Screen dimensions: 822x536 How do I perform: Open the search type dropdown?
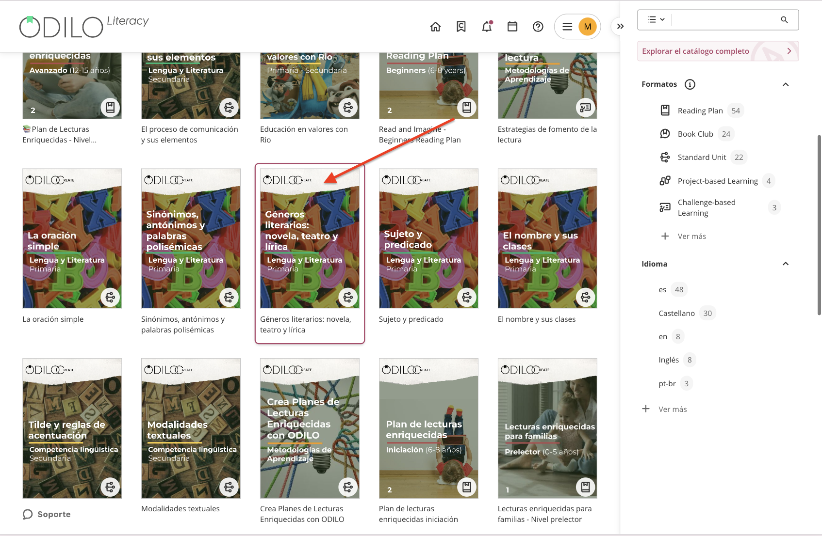[656, 20]
